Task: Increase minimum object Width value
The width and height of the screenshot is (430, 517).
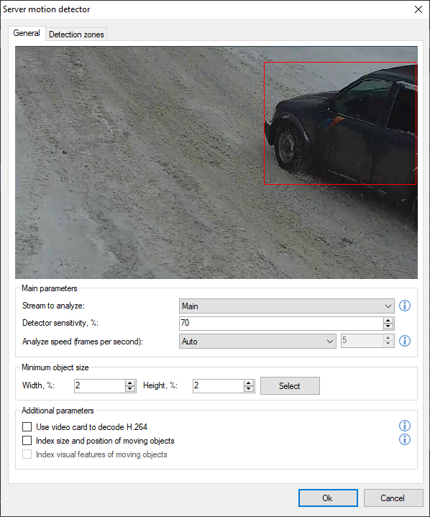Action: [x=130, y=383]
